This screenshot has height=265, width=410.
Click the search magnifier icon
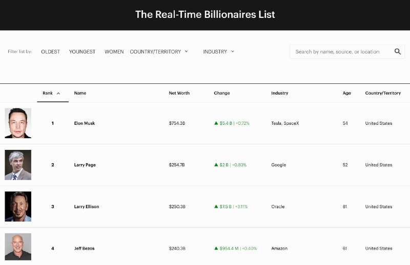398,52
